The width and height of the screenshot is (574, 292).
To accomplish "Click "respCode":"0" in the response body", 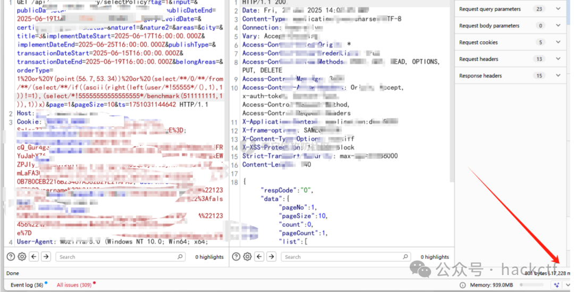I will [287, 191].
